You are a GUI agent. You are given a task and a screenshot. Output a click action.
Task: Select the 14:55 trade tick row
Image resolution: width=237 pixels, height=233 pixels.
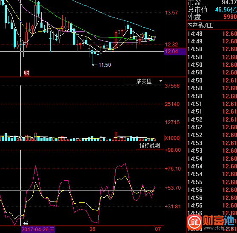coord(212,182)
